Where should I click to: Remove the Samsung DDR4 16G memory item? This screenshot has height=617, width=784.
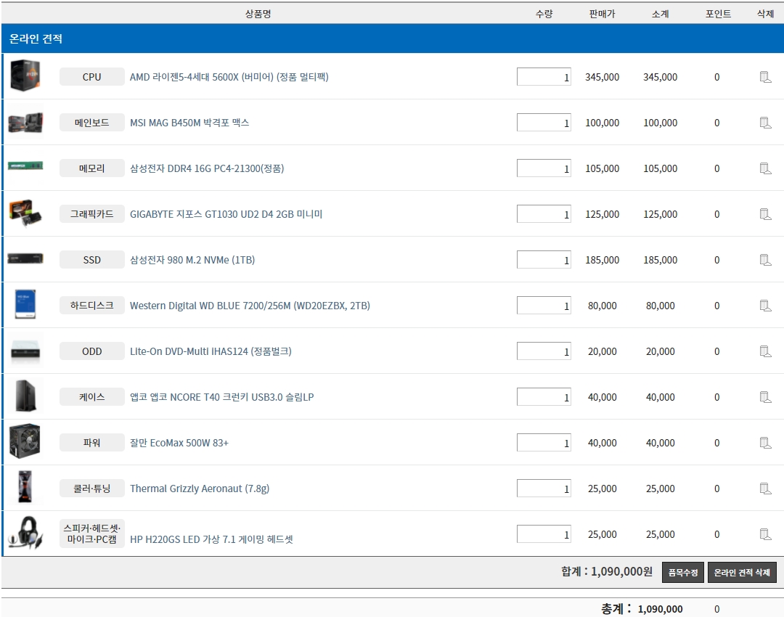pos(765,168)
